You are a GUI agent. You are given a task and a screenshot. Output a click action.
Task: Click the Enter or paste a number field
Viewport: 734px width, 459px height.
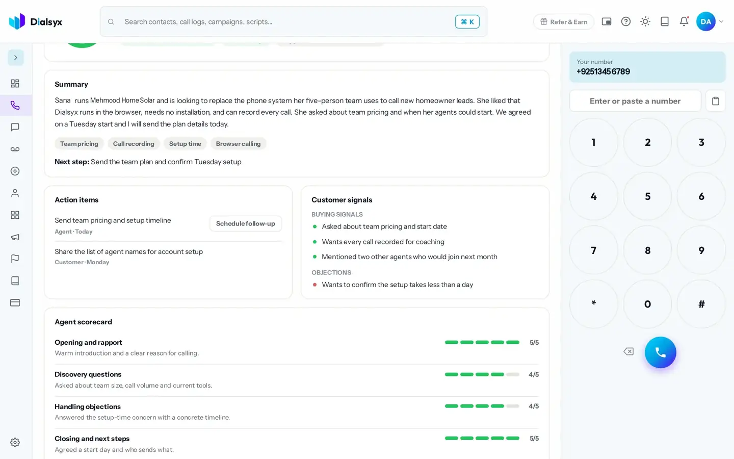(x=635, y=101)
